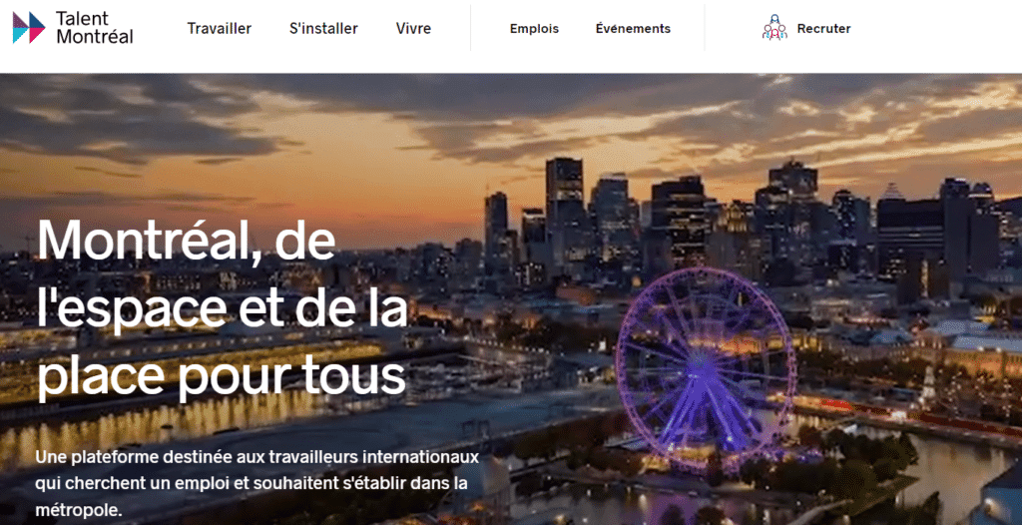Click the Recruter people group icon
The width and height of the screenshot is (1022, 525).
click(774, 27)
